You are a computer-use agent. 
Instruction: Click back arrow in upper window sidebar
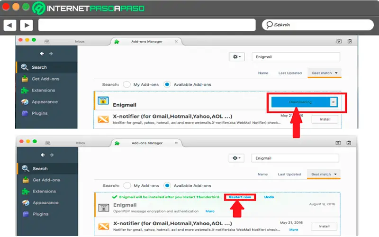[x=42, y=54]
